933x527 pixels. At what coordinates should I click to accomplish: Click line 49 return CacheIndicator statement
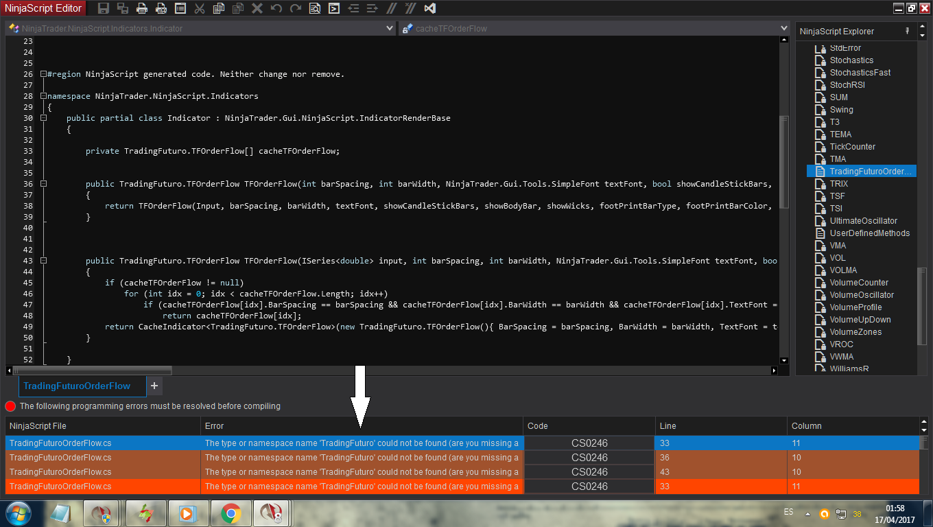[440, 327]
